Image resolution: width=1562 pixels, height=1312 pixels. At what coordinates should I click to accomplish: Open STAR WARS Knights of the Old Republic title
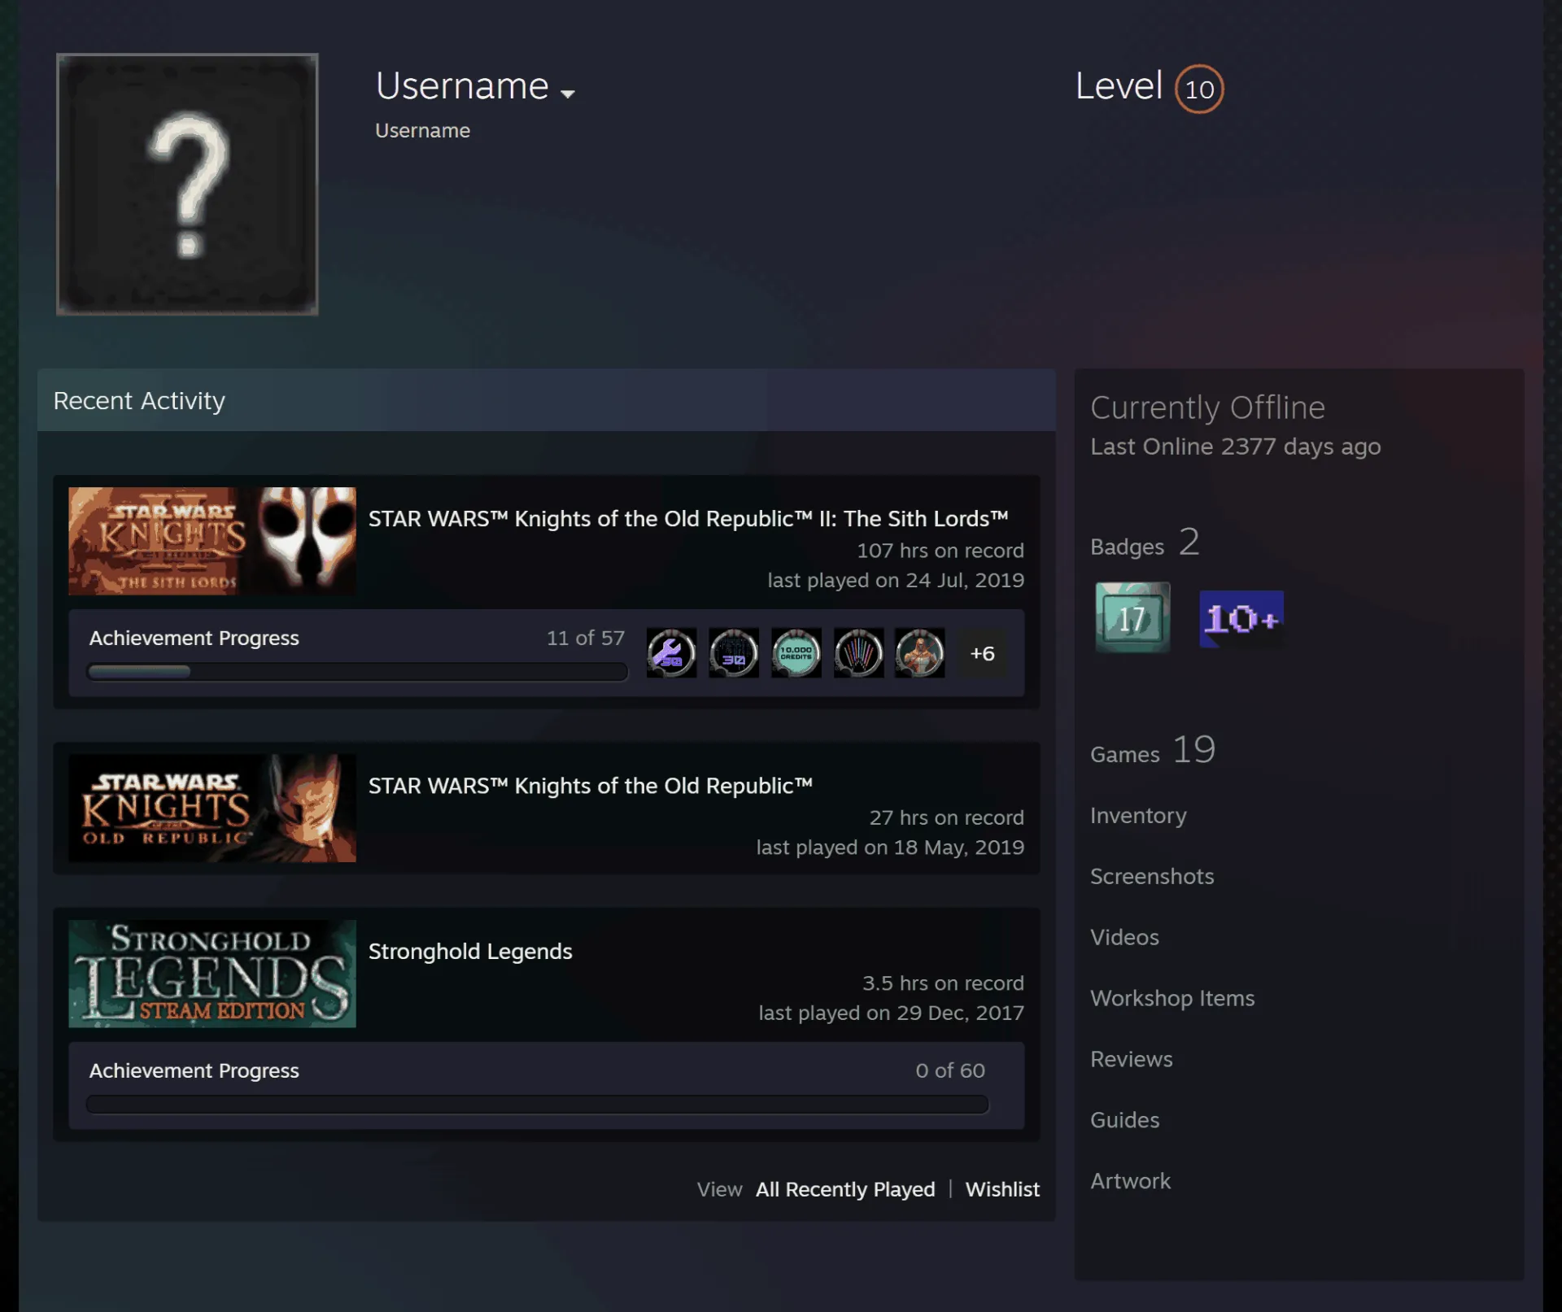[x=591, y=786]
